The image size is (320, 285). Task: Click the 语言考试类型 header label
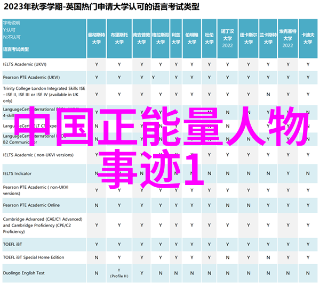(16, 49)
